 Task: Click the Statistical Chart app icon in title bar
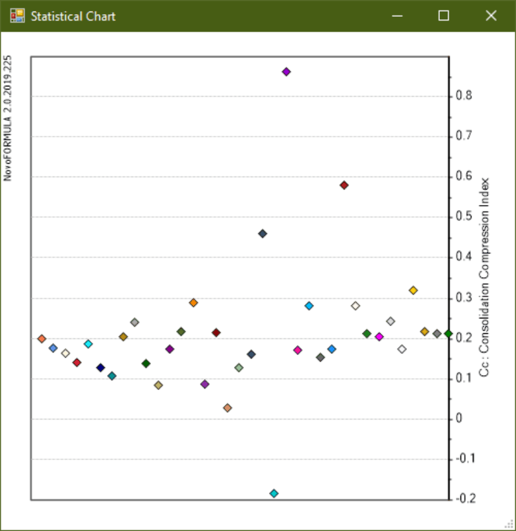17,16
